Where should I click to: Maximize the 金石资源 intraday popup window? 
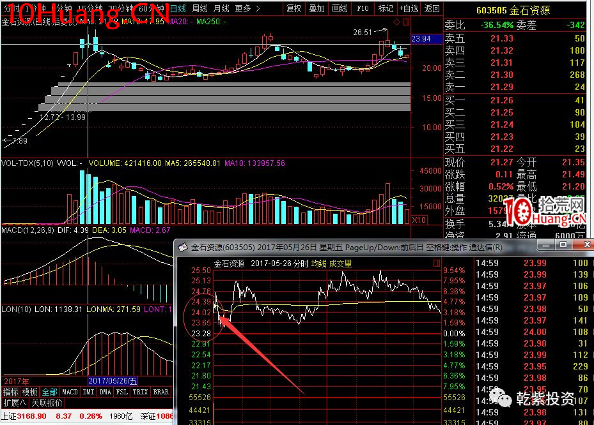coord(563,245)
